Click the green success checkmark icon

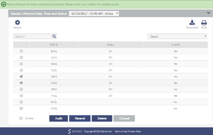coord(3,5)
